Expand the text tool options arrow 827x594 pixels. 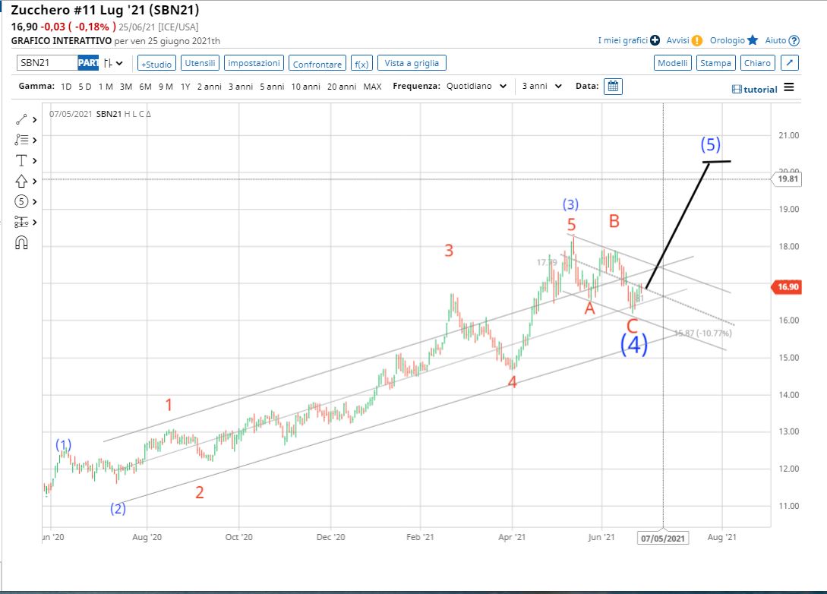(x=35, y=160)
